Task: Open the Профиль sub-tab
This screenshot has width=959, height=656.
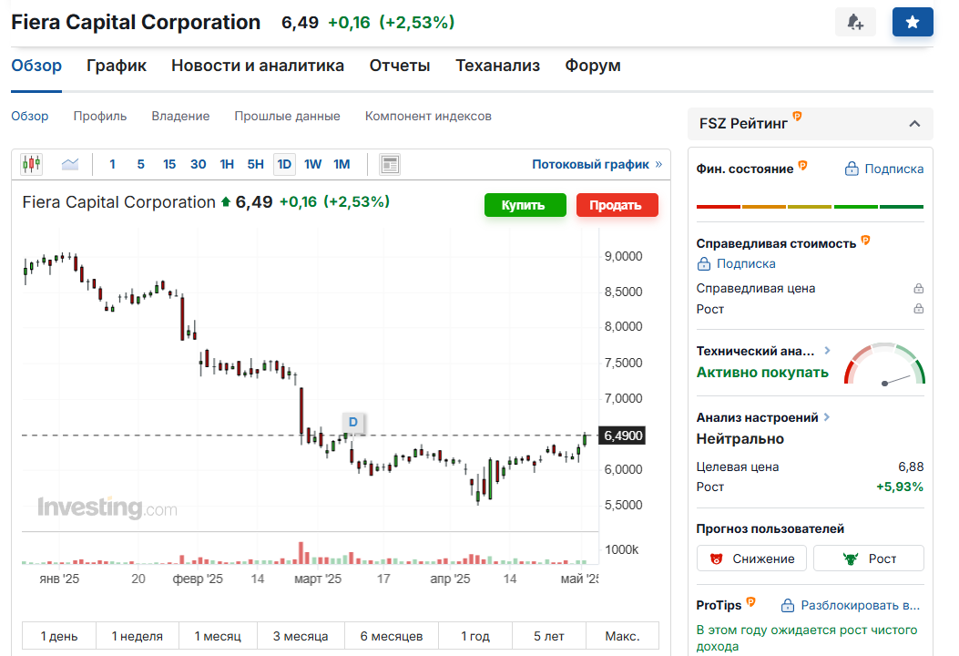Action: coord(99,117)
